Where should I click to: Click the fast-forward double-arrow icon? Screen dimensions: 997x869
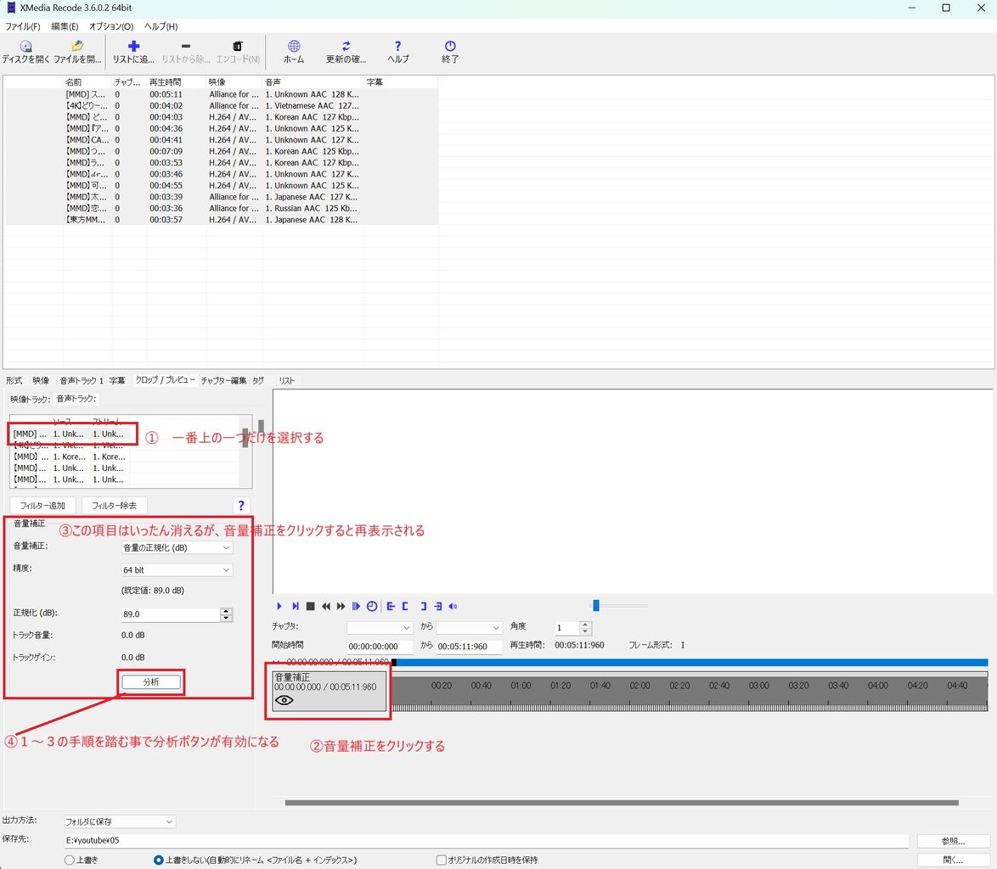click(x=341, y=606)
